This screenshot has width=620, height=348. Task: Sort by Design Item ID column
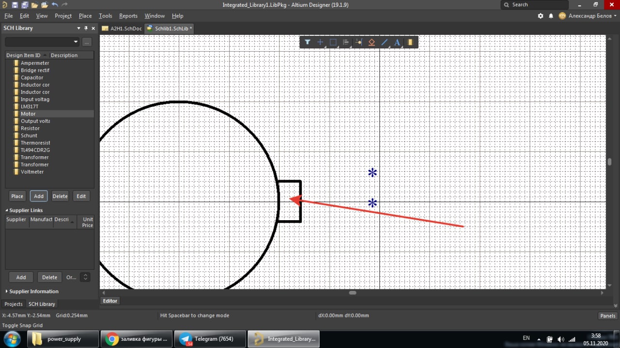coord(27,55)
